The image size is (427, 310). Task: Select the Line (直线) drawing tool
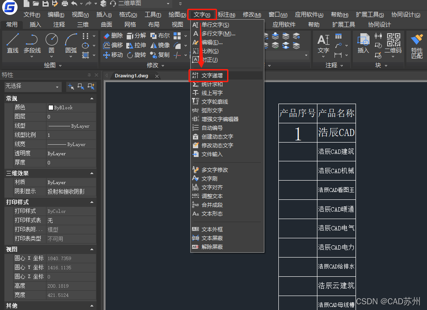click(x=13, y=43)
